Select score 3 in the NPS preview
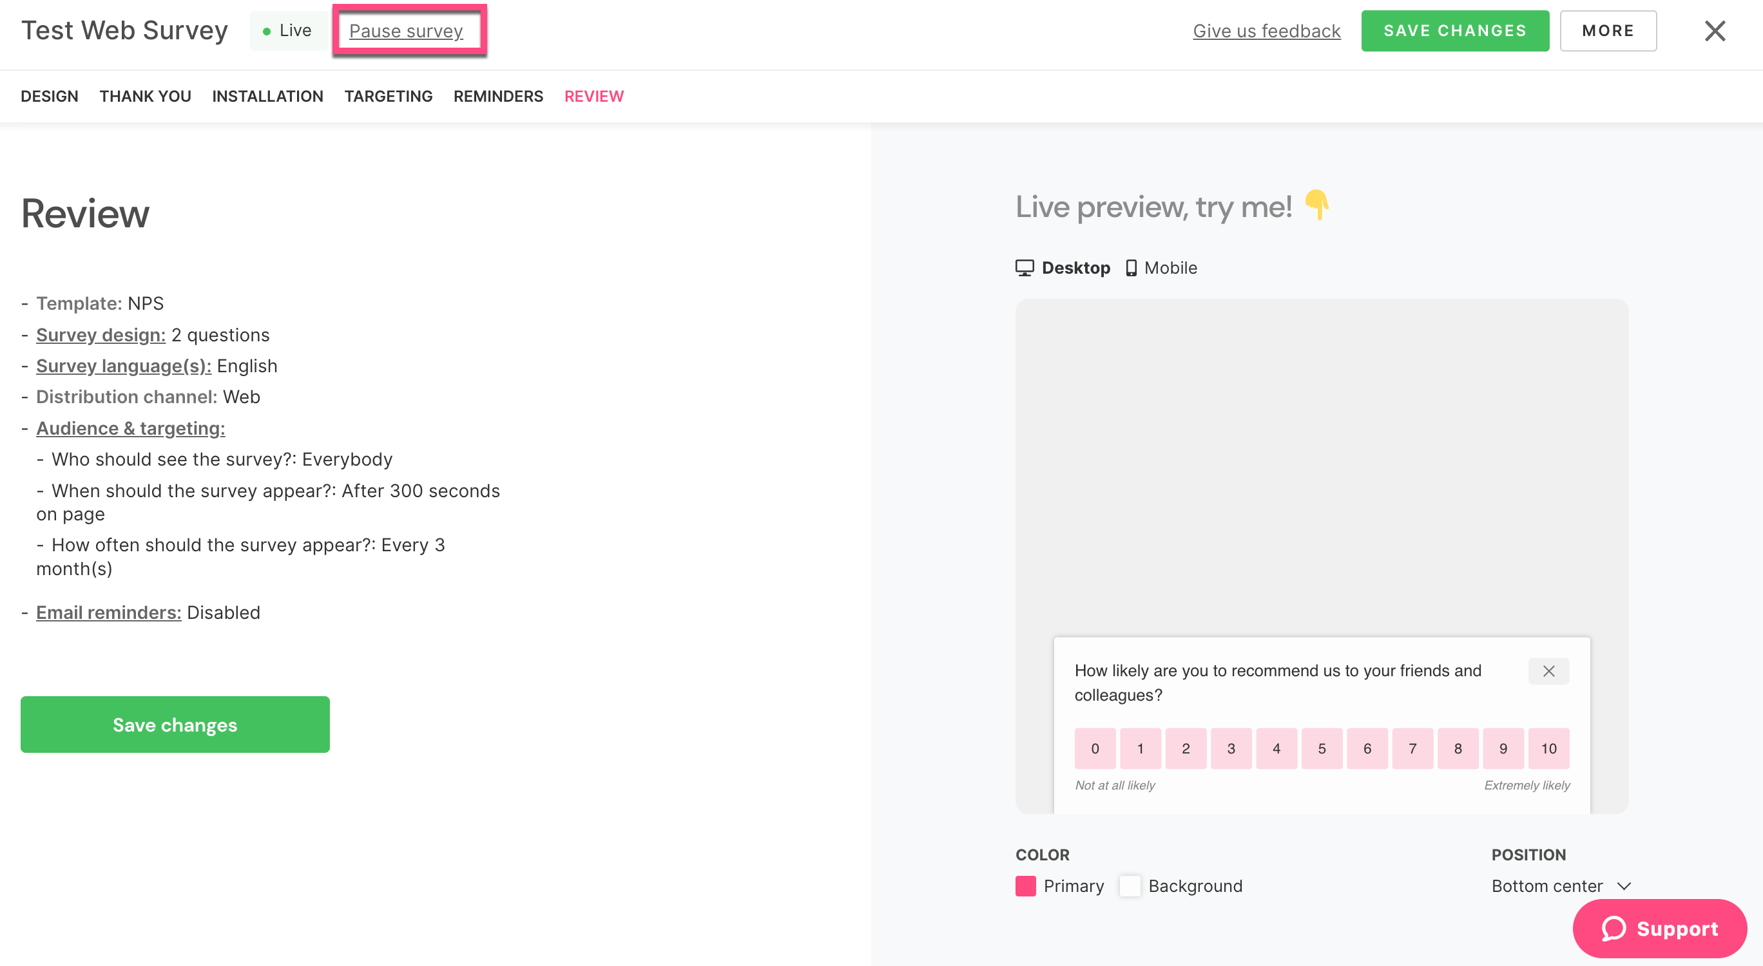This screenshot has width=1763, height=966. point(1231,748)
